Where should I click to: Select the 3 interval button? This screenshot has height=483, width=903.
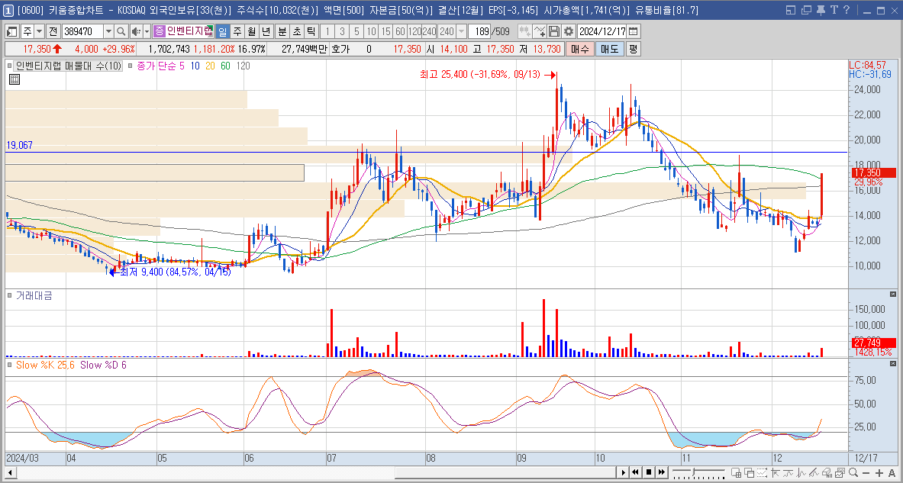click(x=342, y=31)
